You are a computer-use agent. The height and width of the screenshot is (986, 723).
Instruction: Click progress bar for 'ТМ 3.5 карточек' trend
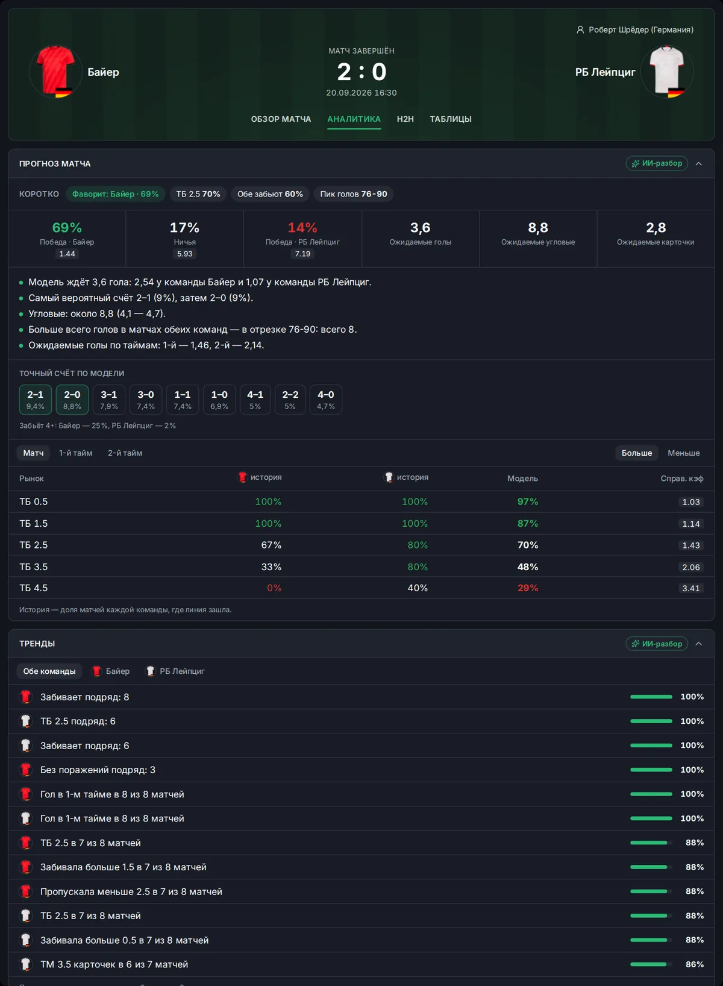pyautogui.click(x=651, y=964)
